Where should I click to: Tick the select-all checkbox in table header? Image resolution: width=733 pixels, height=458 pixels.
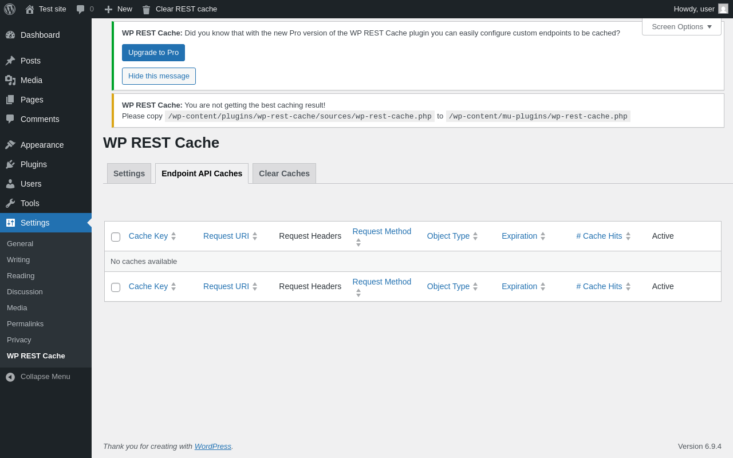[116, 237]
